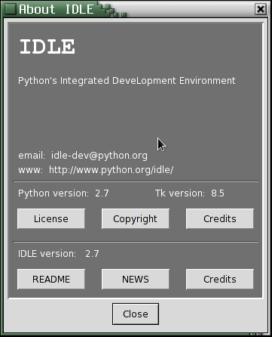272x337 pixels.
Task: Click 'Python's Integrated DeveLopment Environment' text
Action: point(127,81)
